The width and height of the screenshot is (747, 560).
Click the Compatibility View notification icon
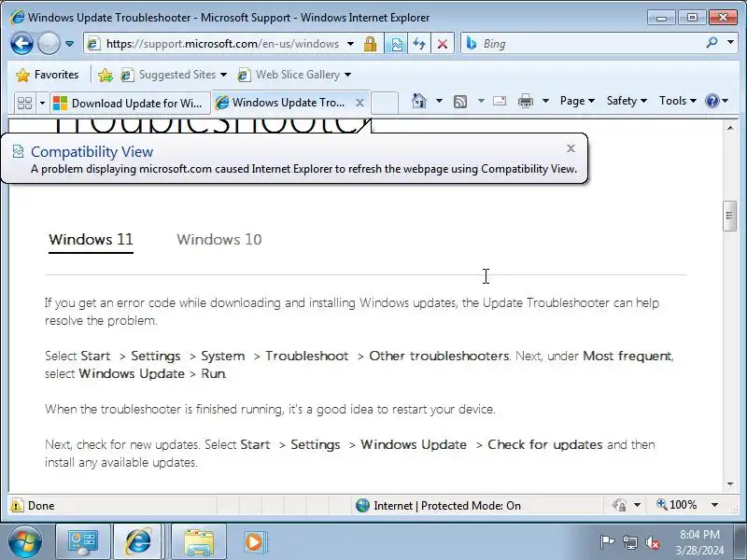(18, 151)
